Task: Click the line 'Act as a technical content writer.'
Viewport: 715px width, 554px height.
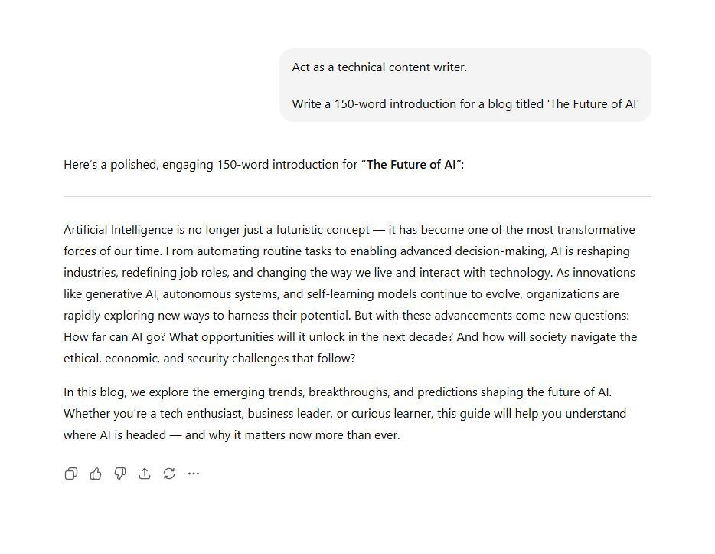Action: [379, 67]
